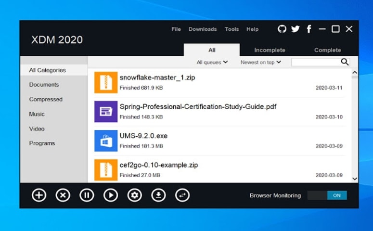Open the GitHub page icon
The image size is (373, 231).
(x=282, y=29)
